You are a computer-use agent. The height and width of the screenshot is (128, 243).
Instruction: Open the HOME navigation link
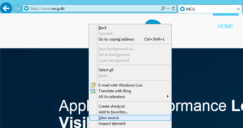[225, 26]
